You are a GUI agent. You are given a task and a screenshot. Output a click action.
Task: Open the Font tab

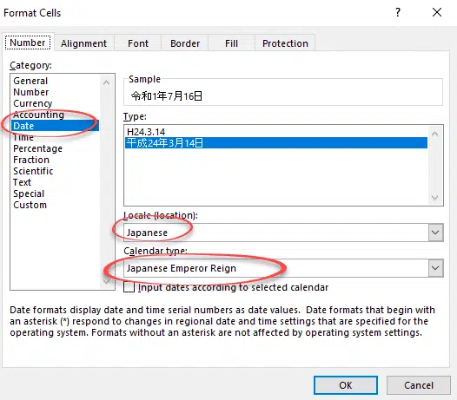138,43
